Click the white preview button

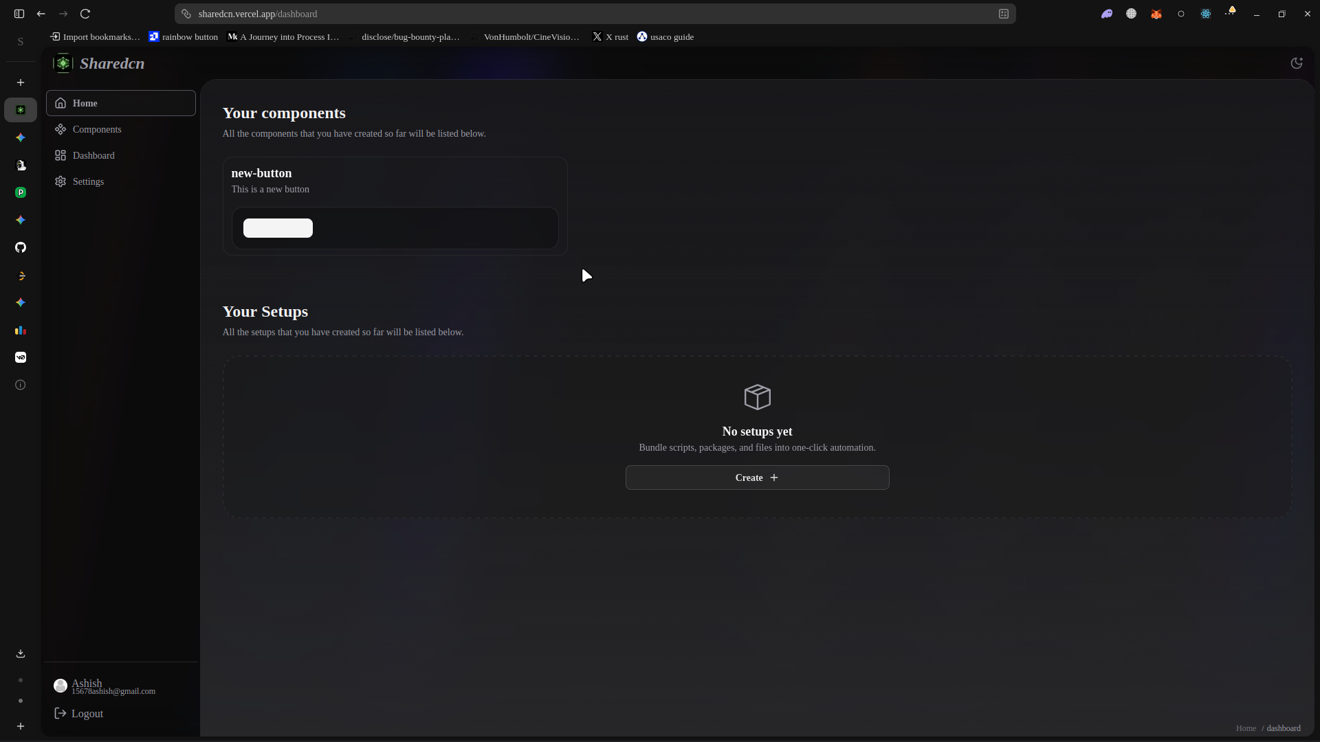[278, 228]
